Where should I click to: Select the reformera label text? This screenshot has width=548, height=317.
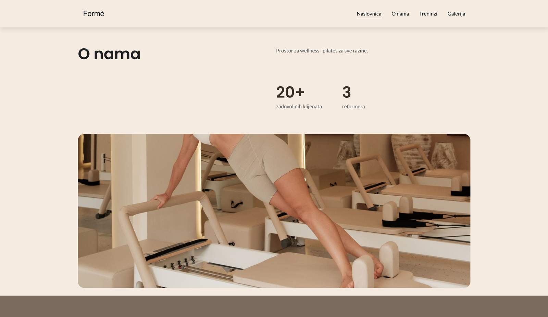tap(353, 107)
